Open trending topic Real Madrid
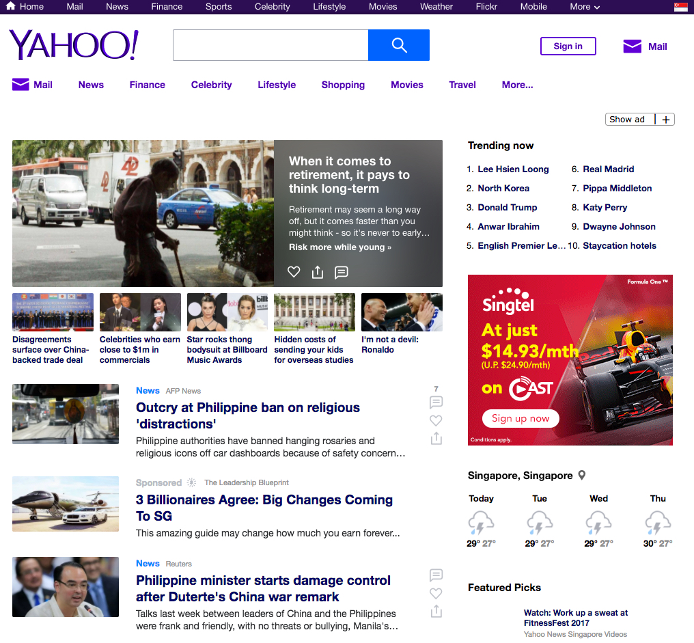The image size is (694, 643). 609,169
